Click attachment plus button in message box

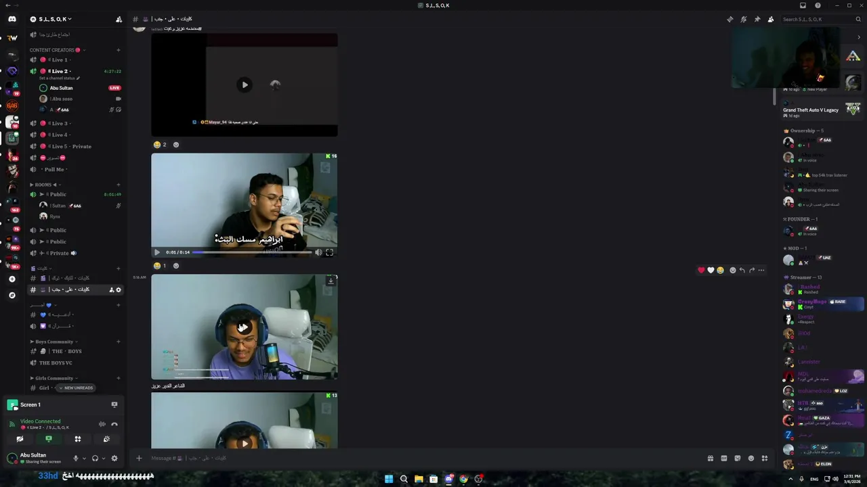pos(139,458)
